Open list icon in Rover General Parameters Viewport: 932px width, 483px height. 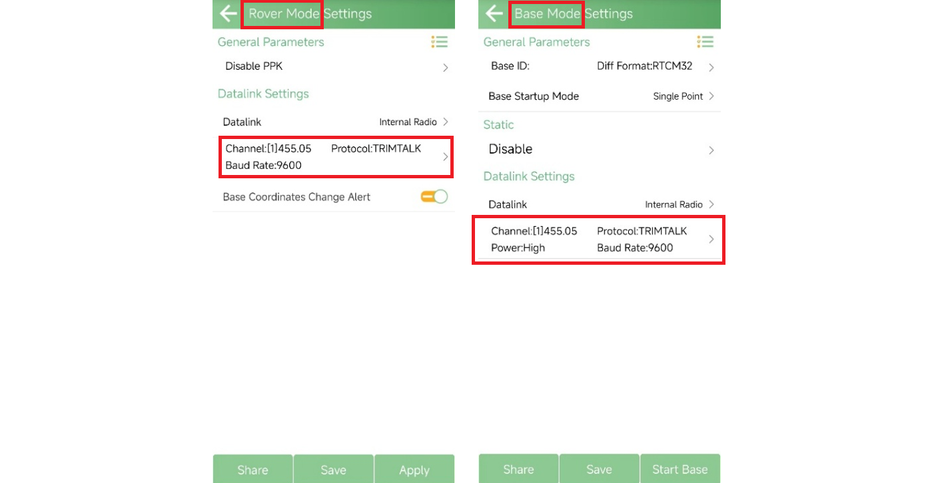tap(439, 42)
